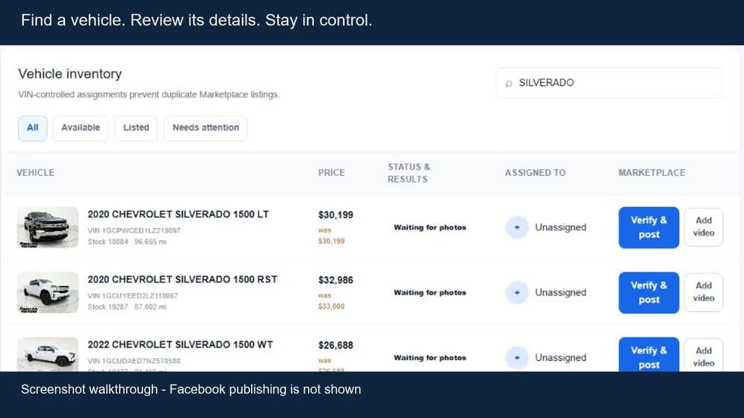Click the STATUS & RESULTS column header

coord(408,173)
